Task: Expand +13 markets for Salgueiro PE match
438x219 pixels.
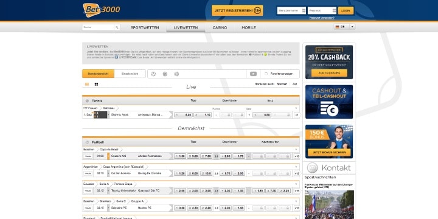Action: coord(297,208)
